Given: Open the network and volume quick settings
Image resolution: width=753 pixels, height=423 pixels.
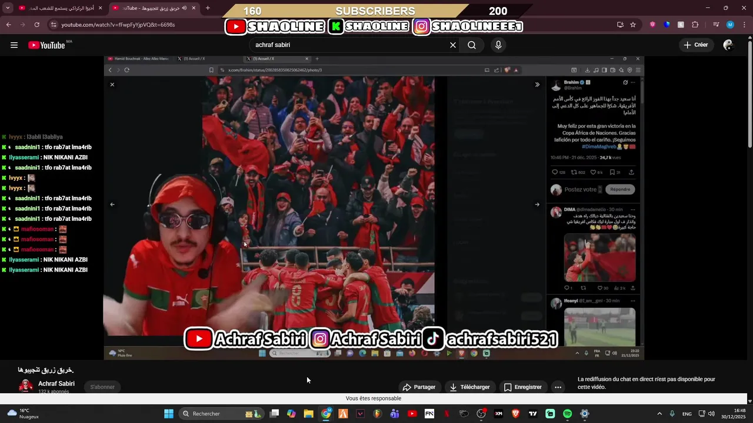Looking at the screenshot, I should (706, 414).
